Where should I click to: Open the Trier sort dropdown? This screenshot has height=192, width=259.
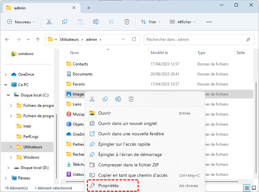(151, 22)
